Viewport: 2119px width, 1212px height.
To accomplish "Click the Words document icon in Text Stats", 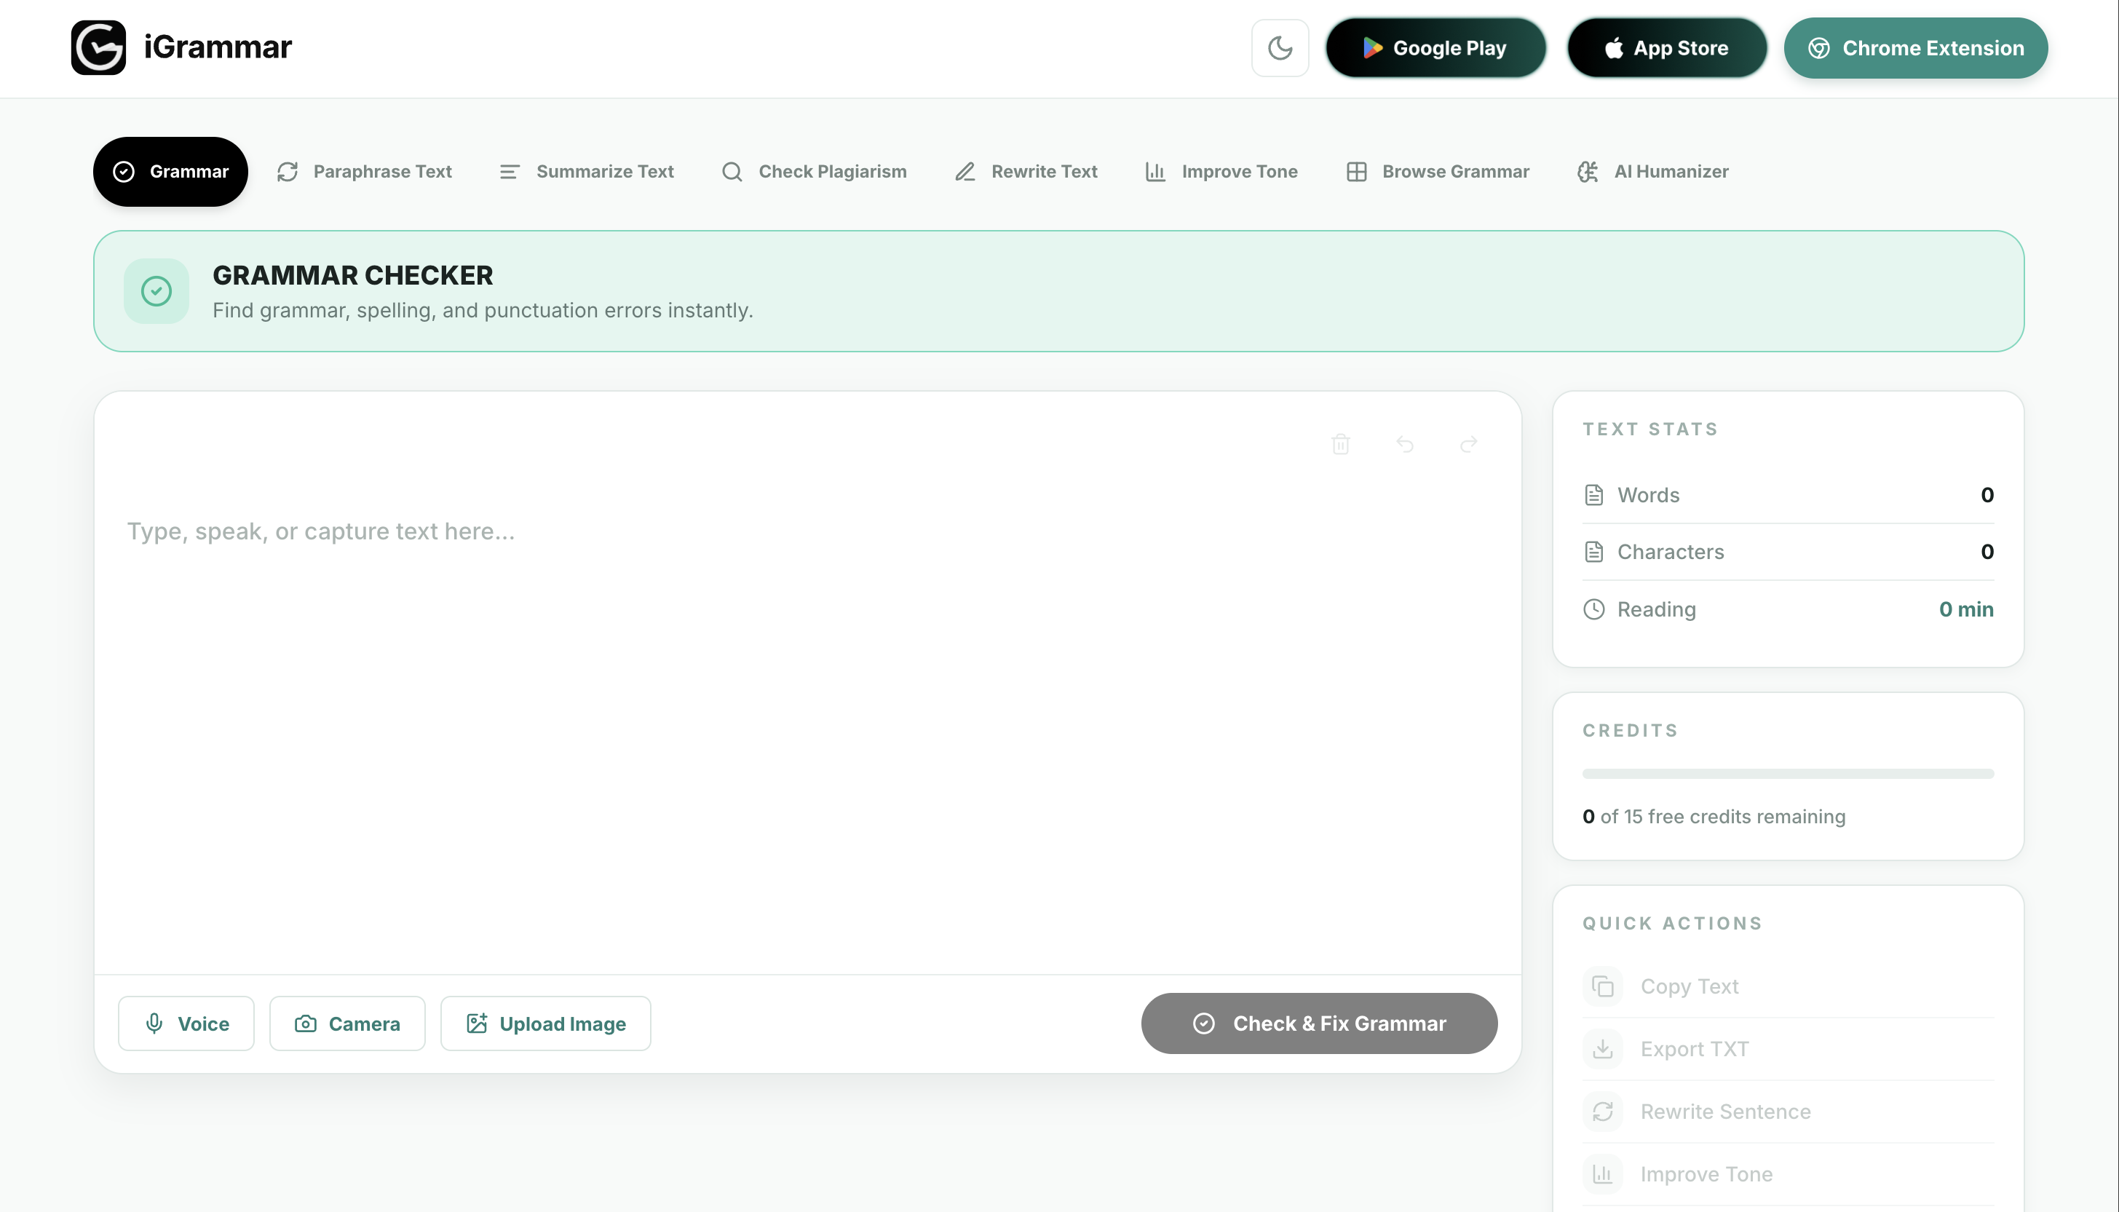I will [x=1594, y=495].
